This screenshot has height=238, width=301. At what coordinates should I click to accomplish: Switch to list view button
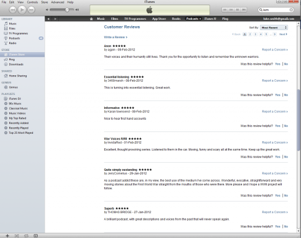225,10
